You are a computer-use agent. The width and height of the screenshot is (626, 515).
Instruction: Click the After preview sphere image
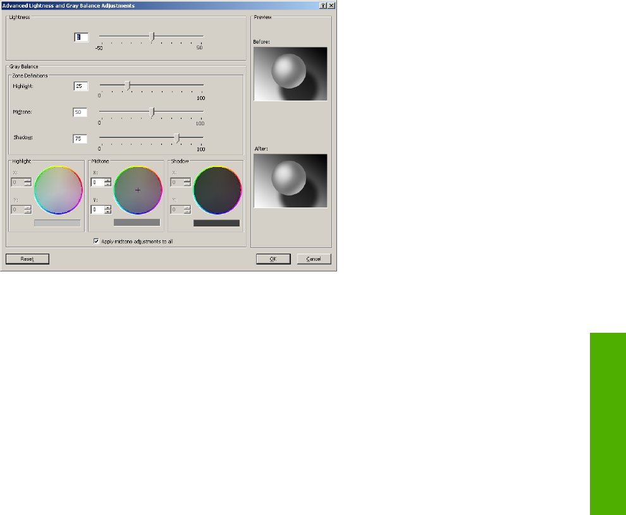[x=290, y=181]
